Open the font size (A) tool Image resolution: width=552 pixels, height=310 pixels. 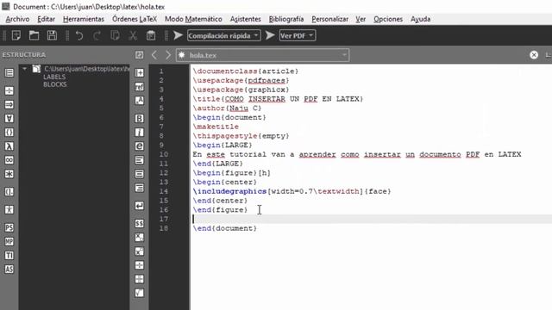(140, 101)
